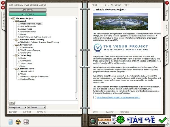This screenshot has height=127, width=170.
Task: Switch to the Reminder tab
Action: tap(167, 57)
